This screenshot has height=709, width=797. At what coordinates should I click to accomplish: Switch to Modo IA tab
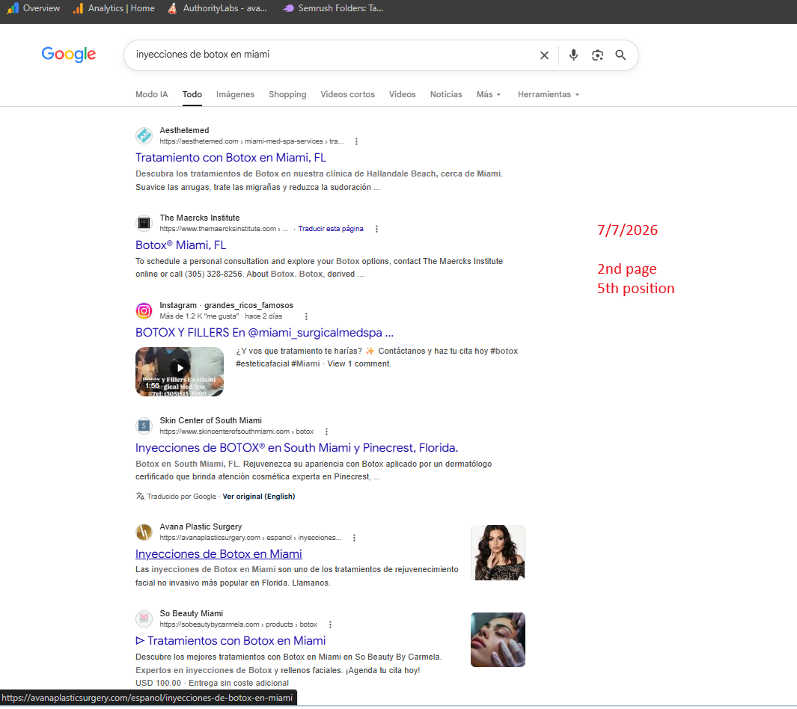(x=151, y=94)
